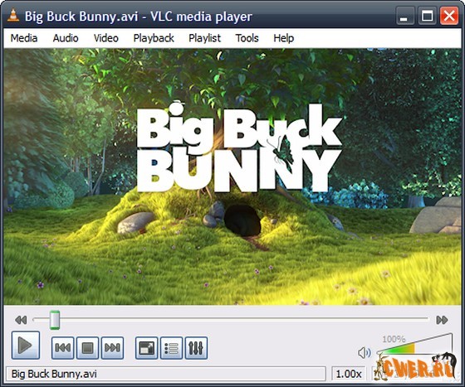465x387 pixels.
Task: Open the extended settings equalizer icon
Action: [196, 348]
